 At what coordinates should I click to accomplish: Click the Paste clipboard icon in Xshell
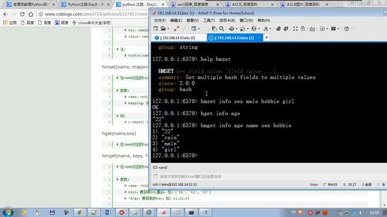click(x=214, y=29)
